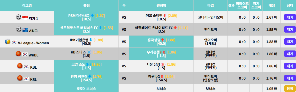The height and width of the screenshot is (92, 296).
Task: Select the 고양 소노 handicap cell
Action: point(86,66)
